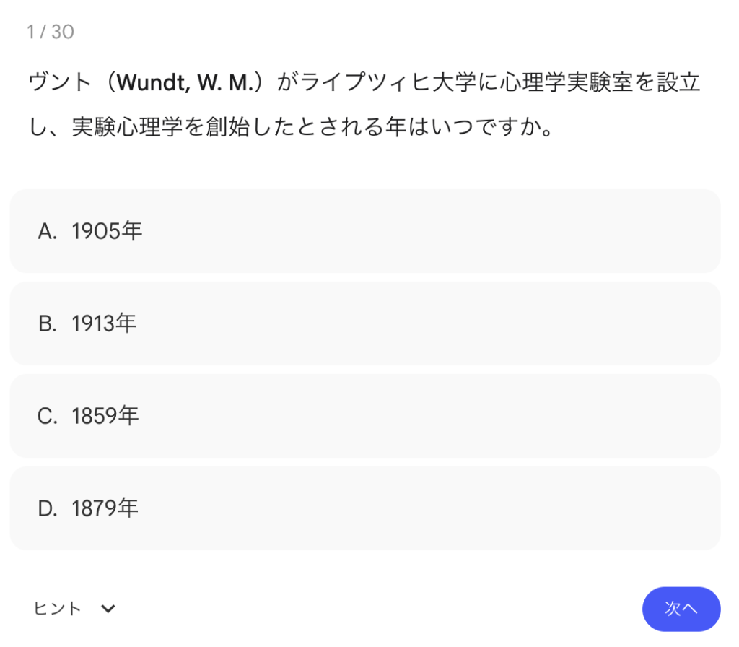
Task: Pick answer option C, 1859年
Action: (x=364, y=416)
